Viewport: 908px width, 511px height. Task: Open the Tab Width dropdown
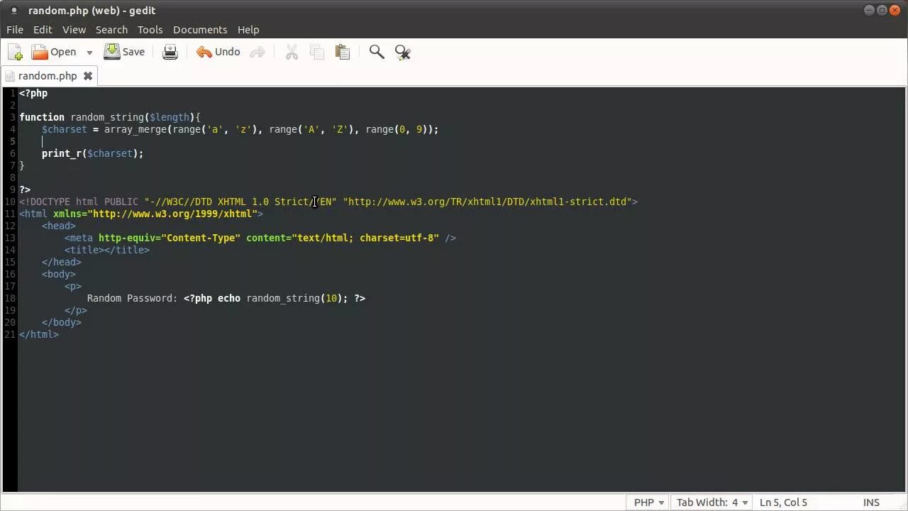714,502
